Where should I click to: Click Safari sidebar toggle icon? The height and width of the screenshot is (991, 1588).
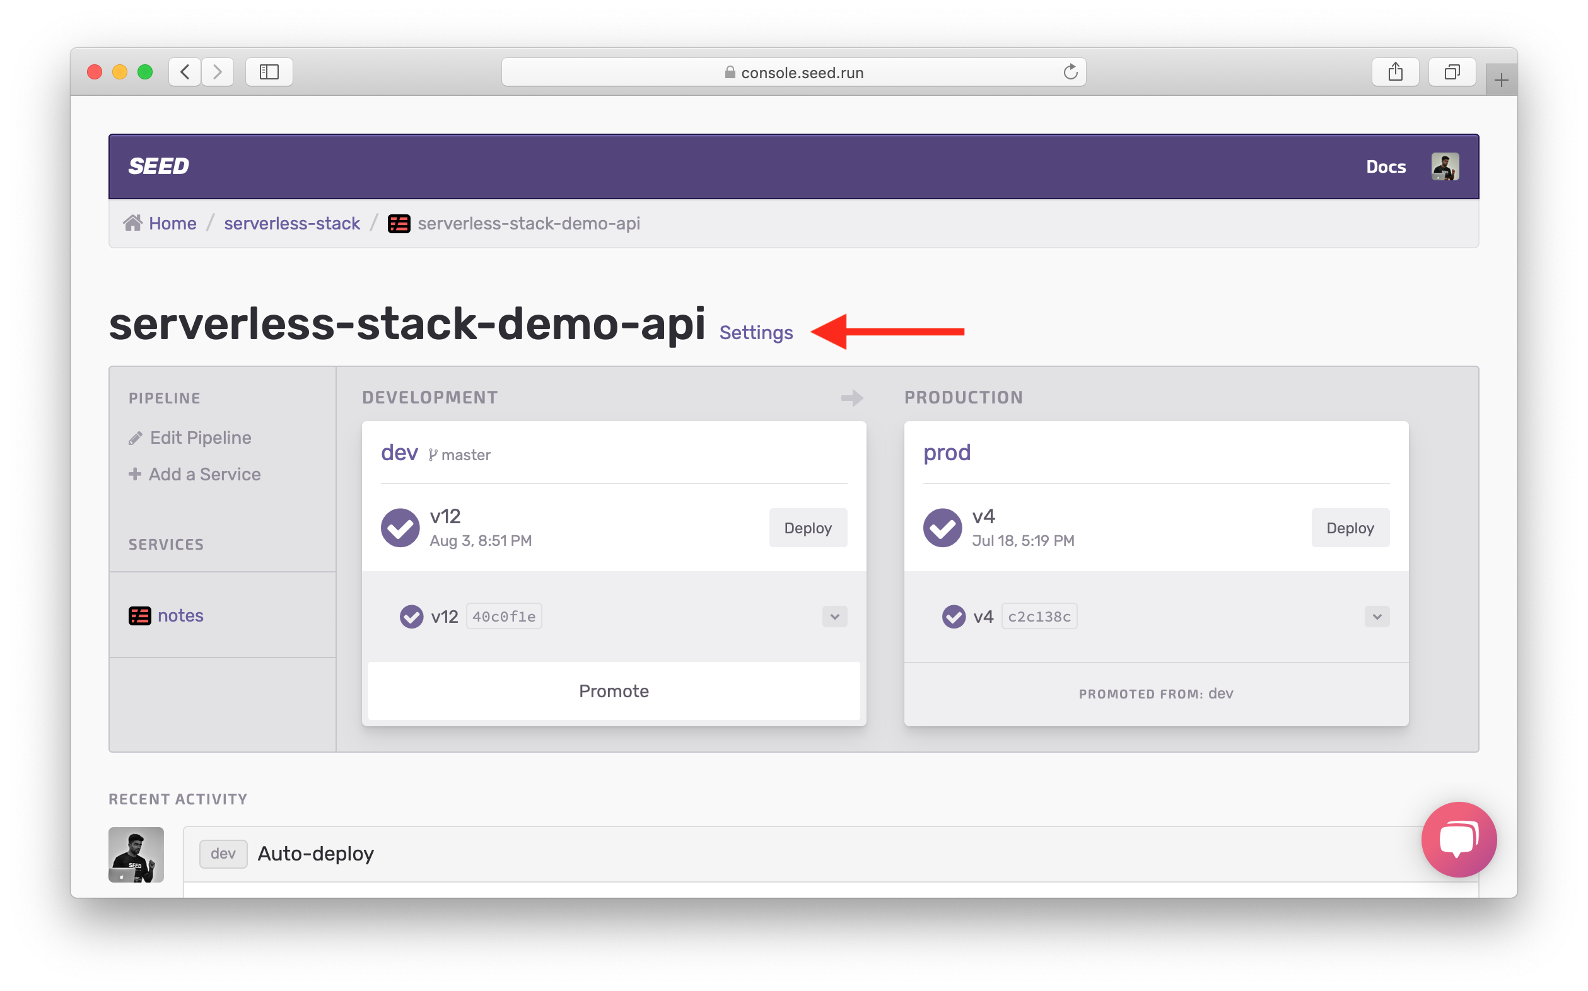tap(269, 72)
